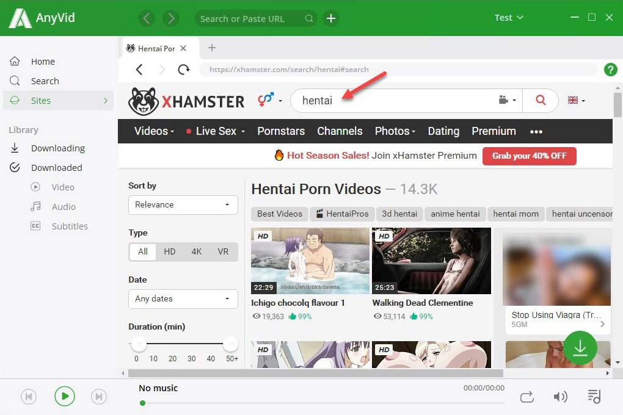
Task: Open the Test account dropdown
Action: pos(509,18)
